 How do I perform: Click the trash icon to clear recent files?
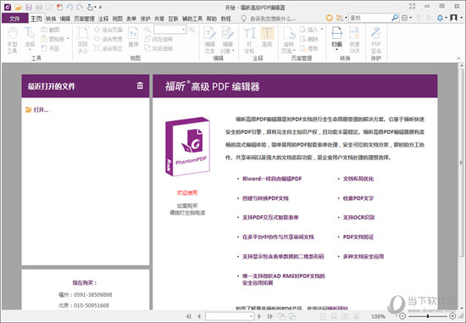[x=140, y=86]
